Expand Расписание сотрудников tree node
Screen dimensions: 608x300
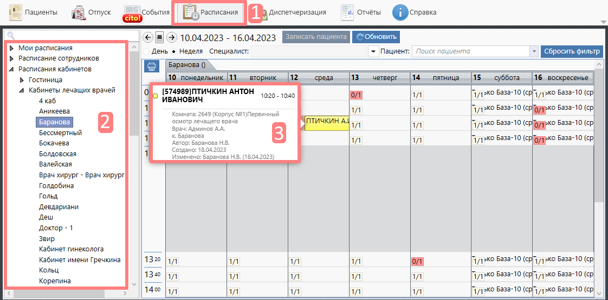click(x=11, y=58)
